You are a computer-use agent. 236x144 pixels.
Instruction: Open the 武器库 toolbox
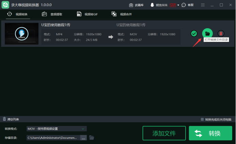pyautogui.click(x=136, y=5)
